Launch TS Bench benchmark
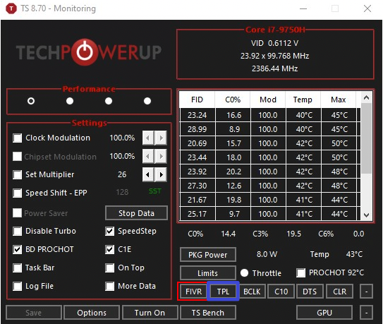 pos(208,313)
